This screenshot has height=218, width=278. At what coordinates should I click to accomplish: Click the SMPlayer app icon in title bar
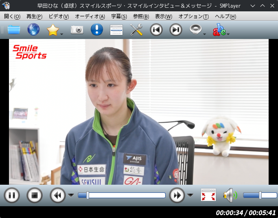[6, 6]
